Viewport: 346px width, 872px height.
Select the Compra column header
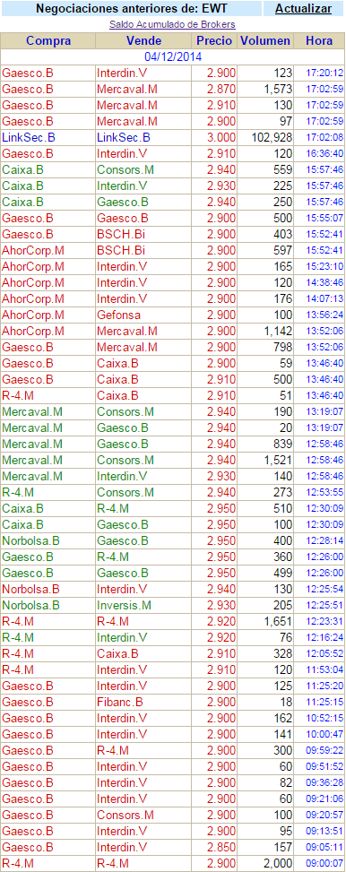coord(48,40)
